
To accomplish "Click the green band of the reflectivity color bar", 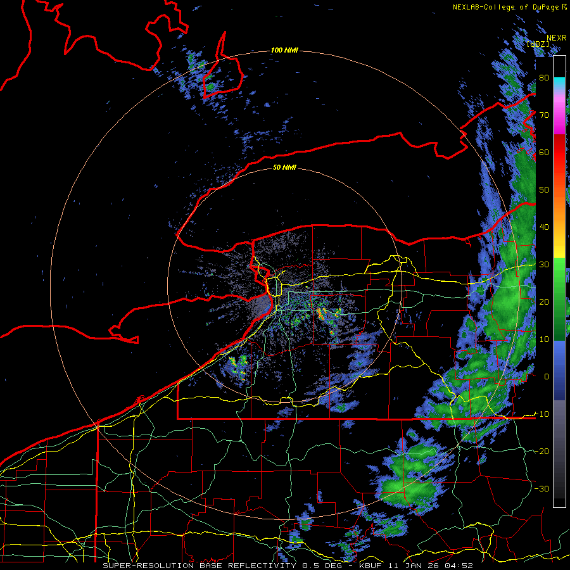I will click(559, 298).
